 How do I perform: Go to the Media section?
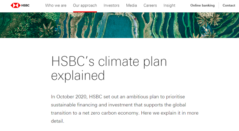[x=131, y=5]
